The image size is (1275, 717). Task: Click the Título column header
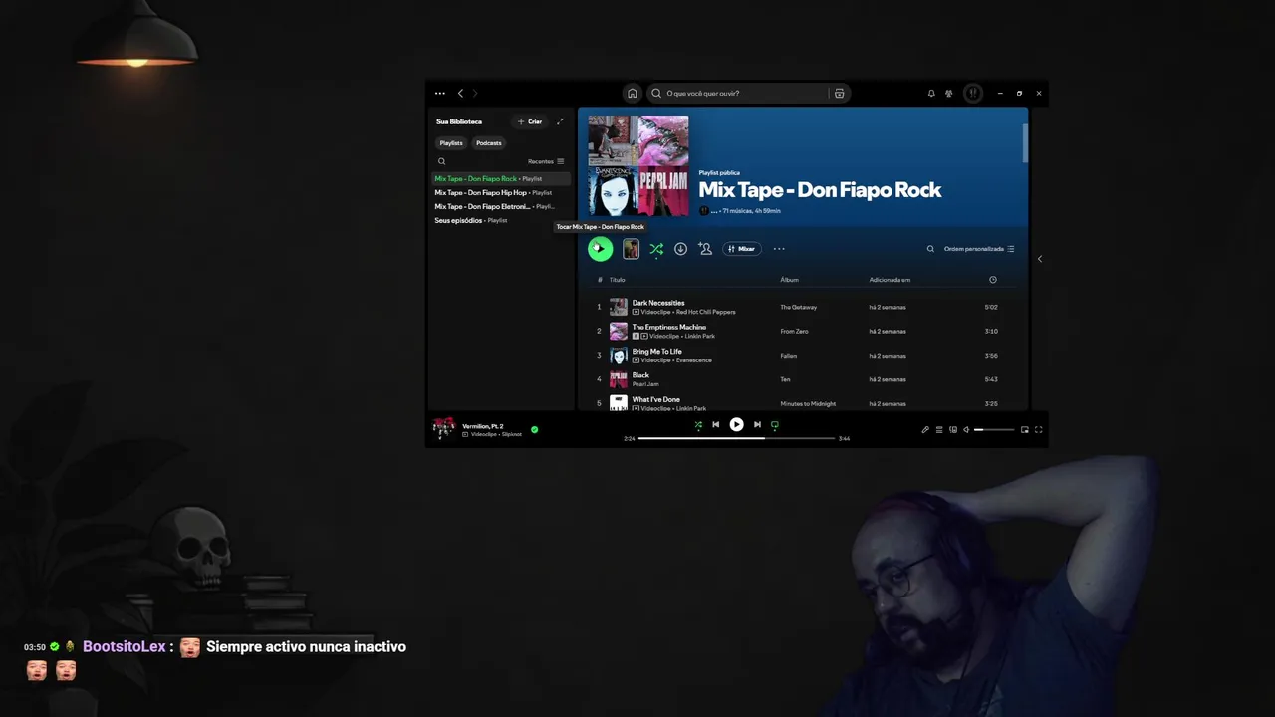(x=618, y=280)
